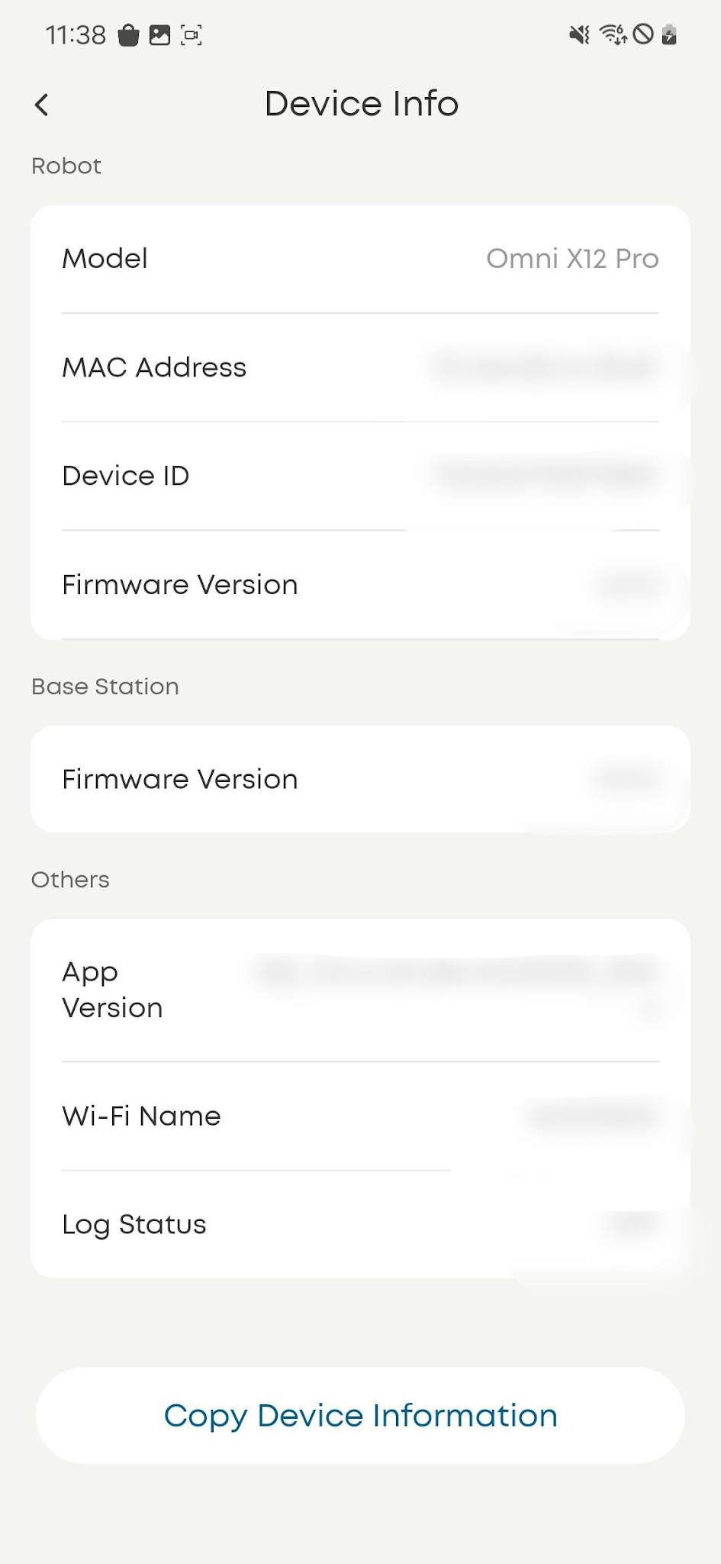This screenshot has width=721, height=1564.
Task: Tap the shopping bag notification icon
Action: pyautogui.click(x=128, y=35)
